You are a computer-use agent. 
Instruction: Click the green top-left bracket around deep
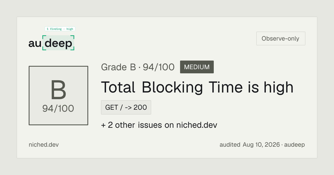tap(44, 37)
